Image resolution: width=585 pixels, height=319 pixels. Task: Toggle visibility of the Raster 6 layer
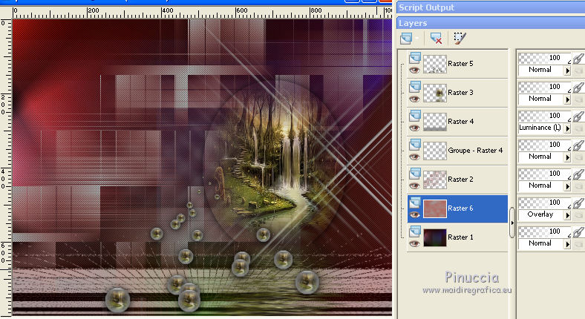pyautogui.click(x=414, y=215)
